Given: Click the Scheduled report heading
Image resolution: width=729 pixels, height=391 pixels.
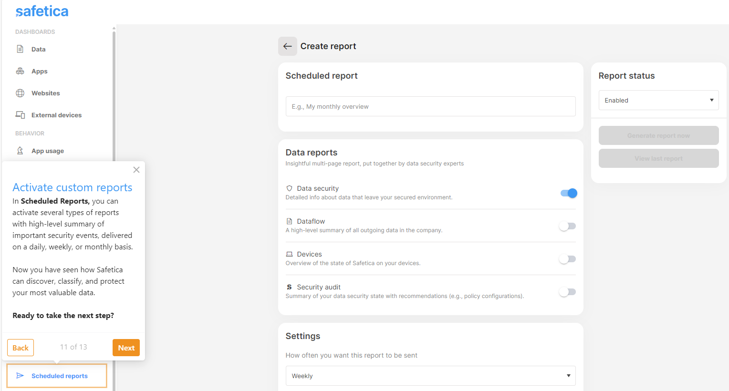Looking at the screenshot, I should [322, 76].
